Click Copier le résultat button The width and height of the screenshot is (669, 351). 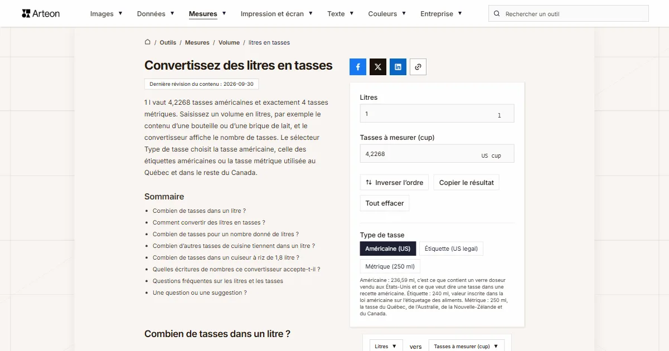(x=466, y=182)
